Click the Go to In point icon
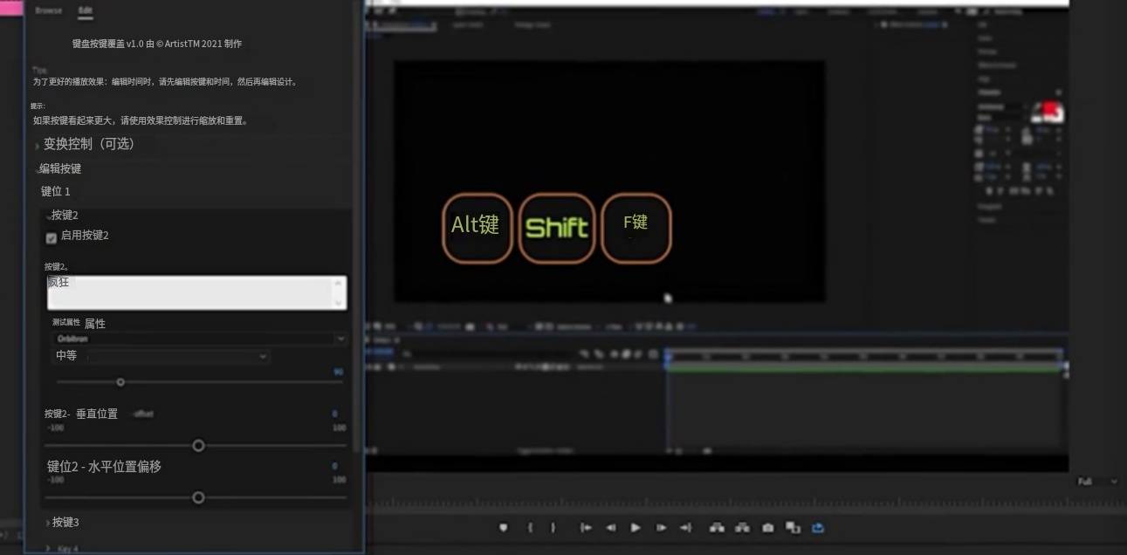The height and width of the screenshot is (555, 1127). point(586,528)
